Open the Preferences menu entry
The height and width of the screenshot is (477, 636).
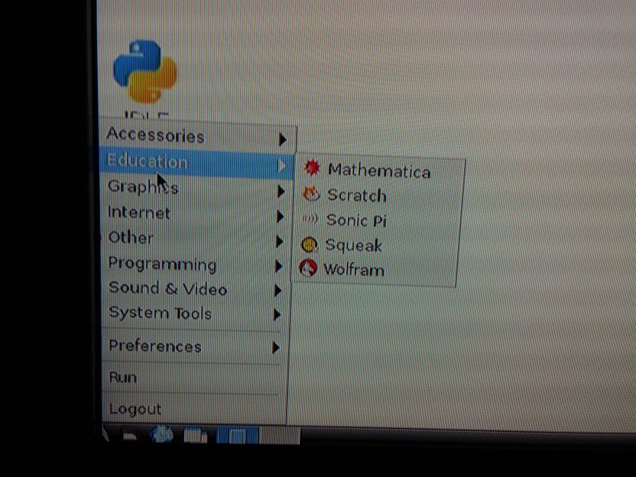click(195, 347)
